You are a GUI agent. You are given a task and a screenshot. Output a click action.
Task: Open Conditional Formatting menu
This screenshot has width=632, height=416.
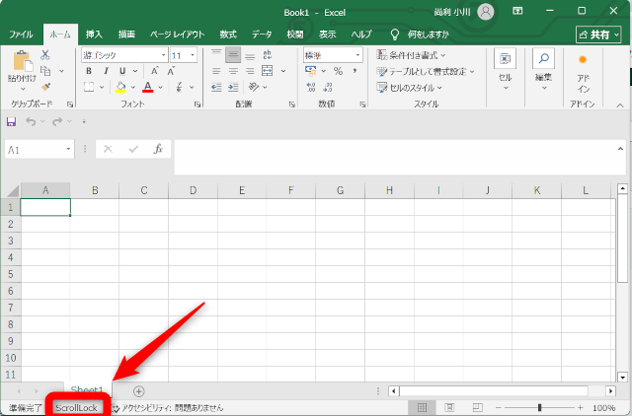(411, 55)
